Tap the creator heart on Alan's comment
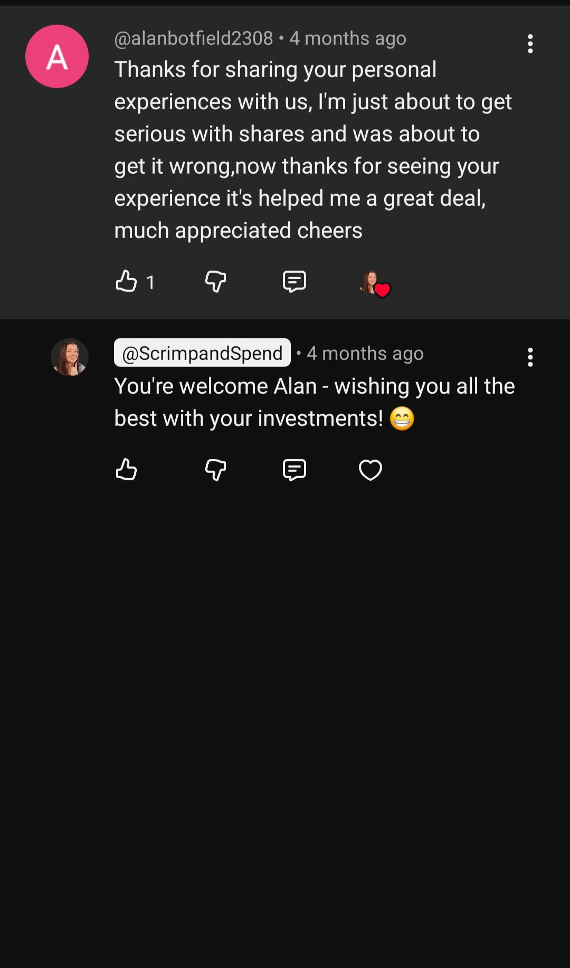 pos(375,283)
